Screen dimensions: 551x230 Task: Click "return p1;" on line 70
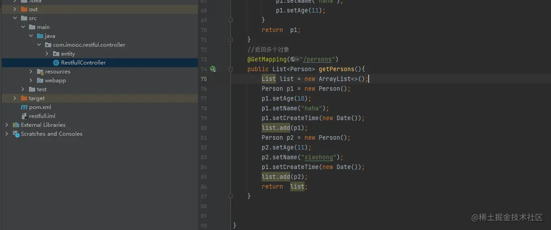click(x=281, y=30)
